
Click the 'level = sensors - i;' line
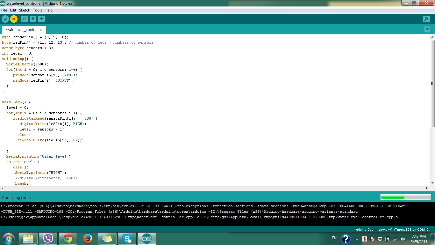(x=42, y=129)
